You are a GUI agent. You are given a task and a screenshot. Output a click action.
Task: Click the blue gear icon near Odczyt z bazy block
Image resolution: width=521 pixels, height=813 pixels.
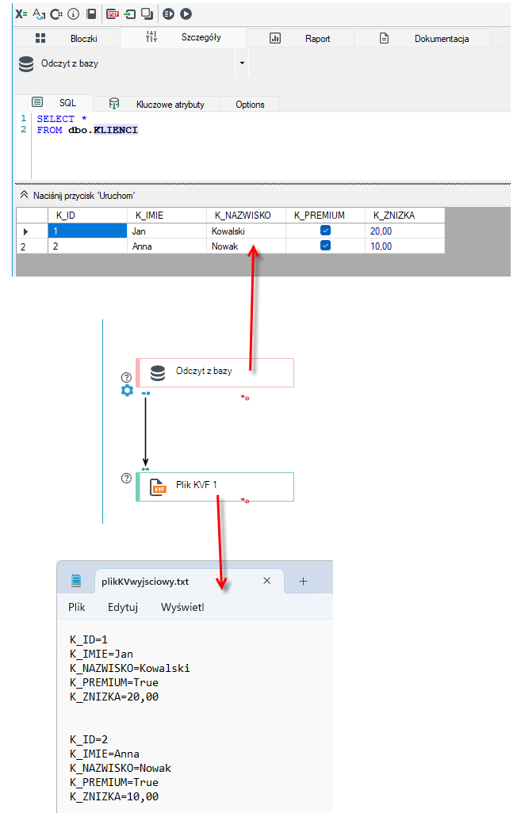[x=127, y=391]
